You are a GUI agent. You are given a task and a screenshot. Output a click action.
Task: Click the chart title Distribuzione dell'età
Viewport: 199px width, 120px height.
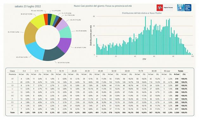(142, 13)
